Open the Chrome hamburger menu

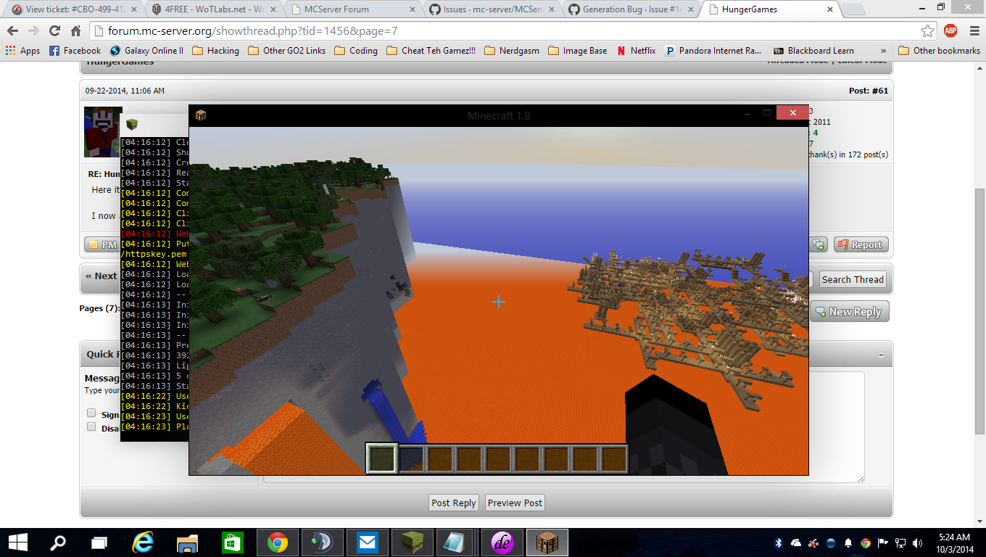click(x=971, y=31)
